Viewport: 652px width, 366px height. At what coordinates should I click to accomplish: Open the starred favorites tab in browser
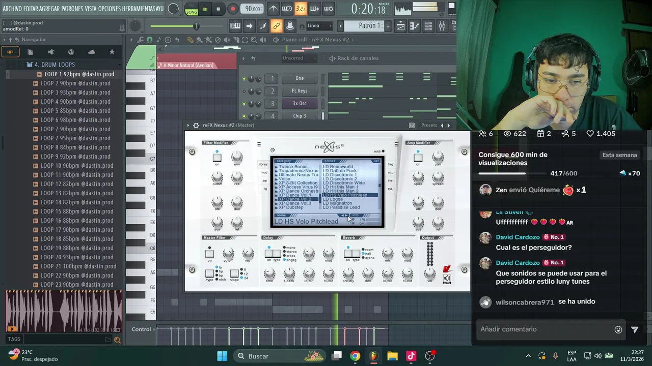pos(112,52)
